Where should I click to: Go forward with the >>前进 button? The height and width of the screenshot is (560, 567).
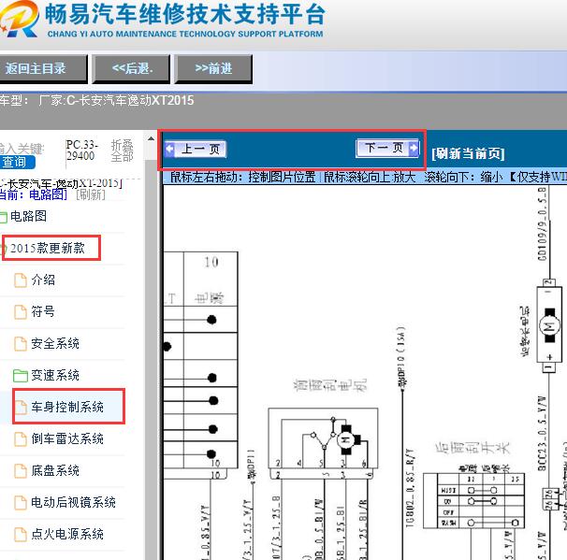213,68
